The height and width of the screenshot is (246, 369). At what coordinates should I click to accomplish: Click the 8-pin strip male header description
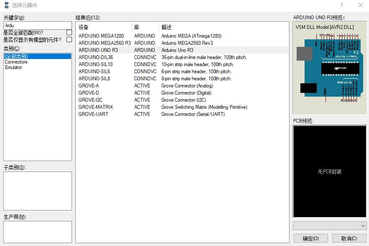(197, 78)
